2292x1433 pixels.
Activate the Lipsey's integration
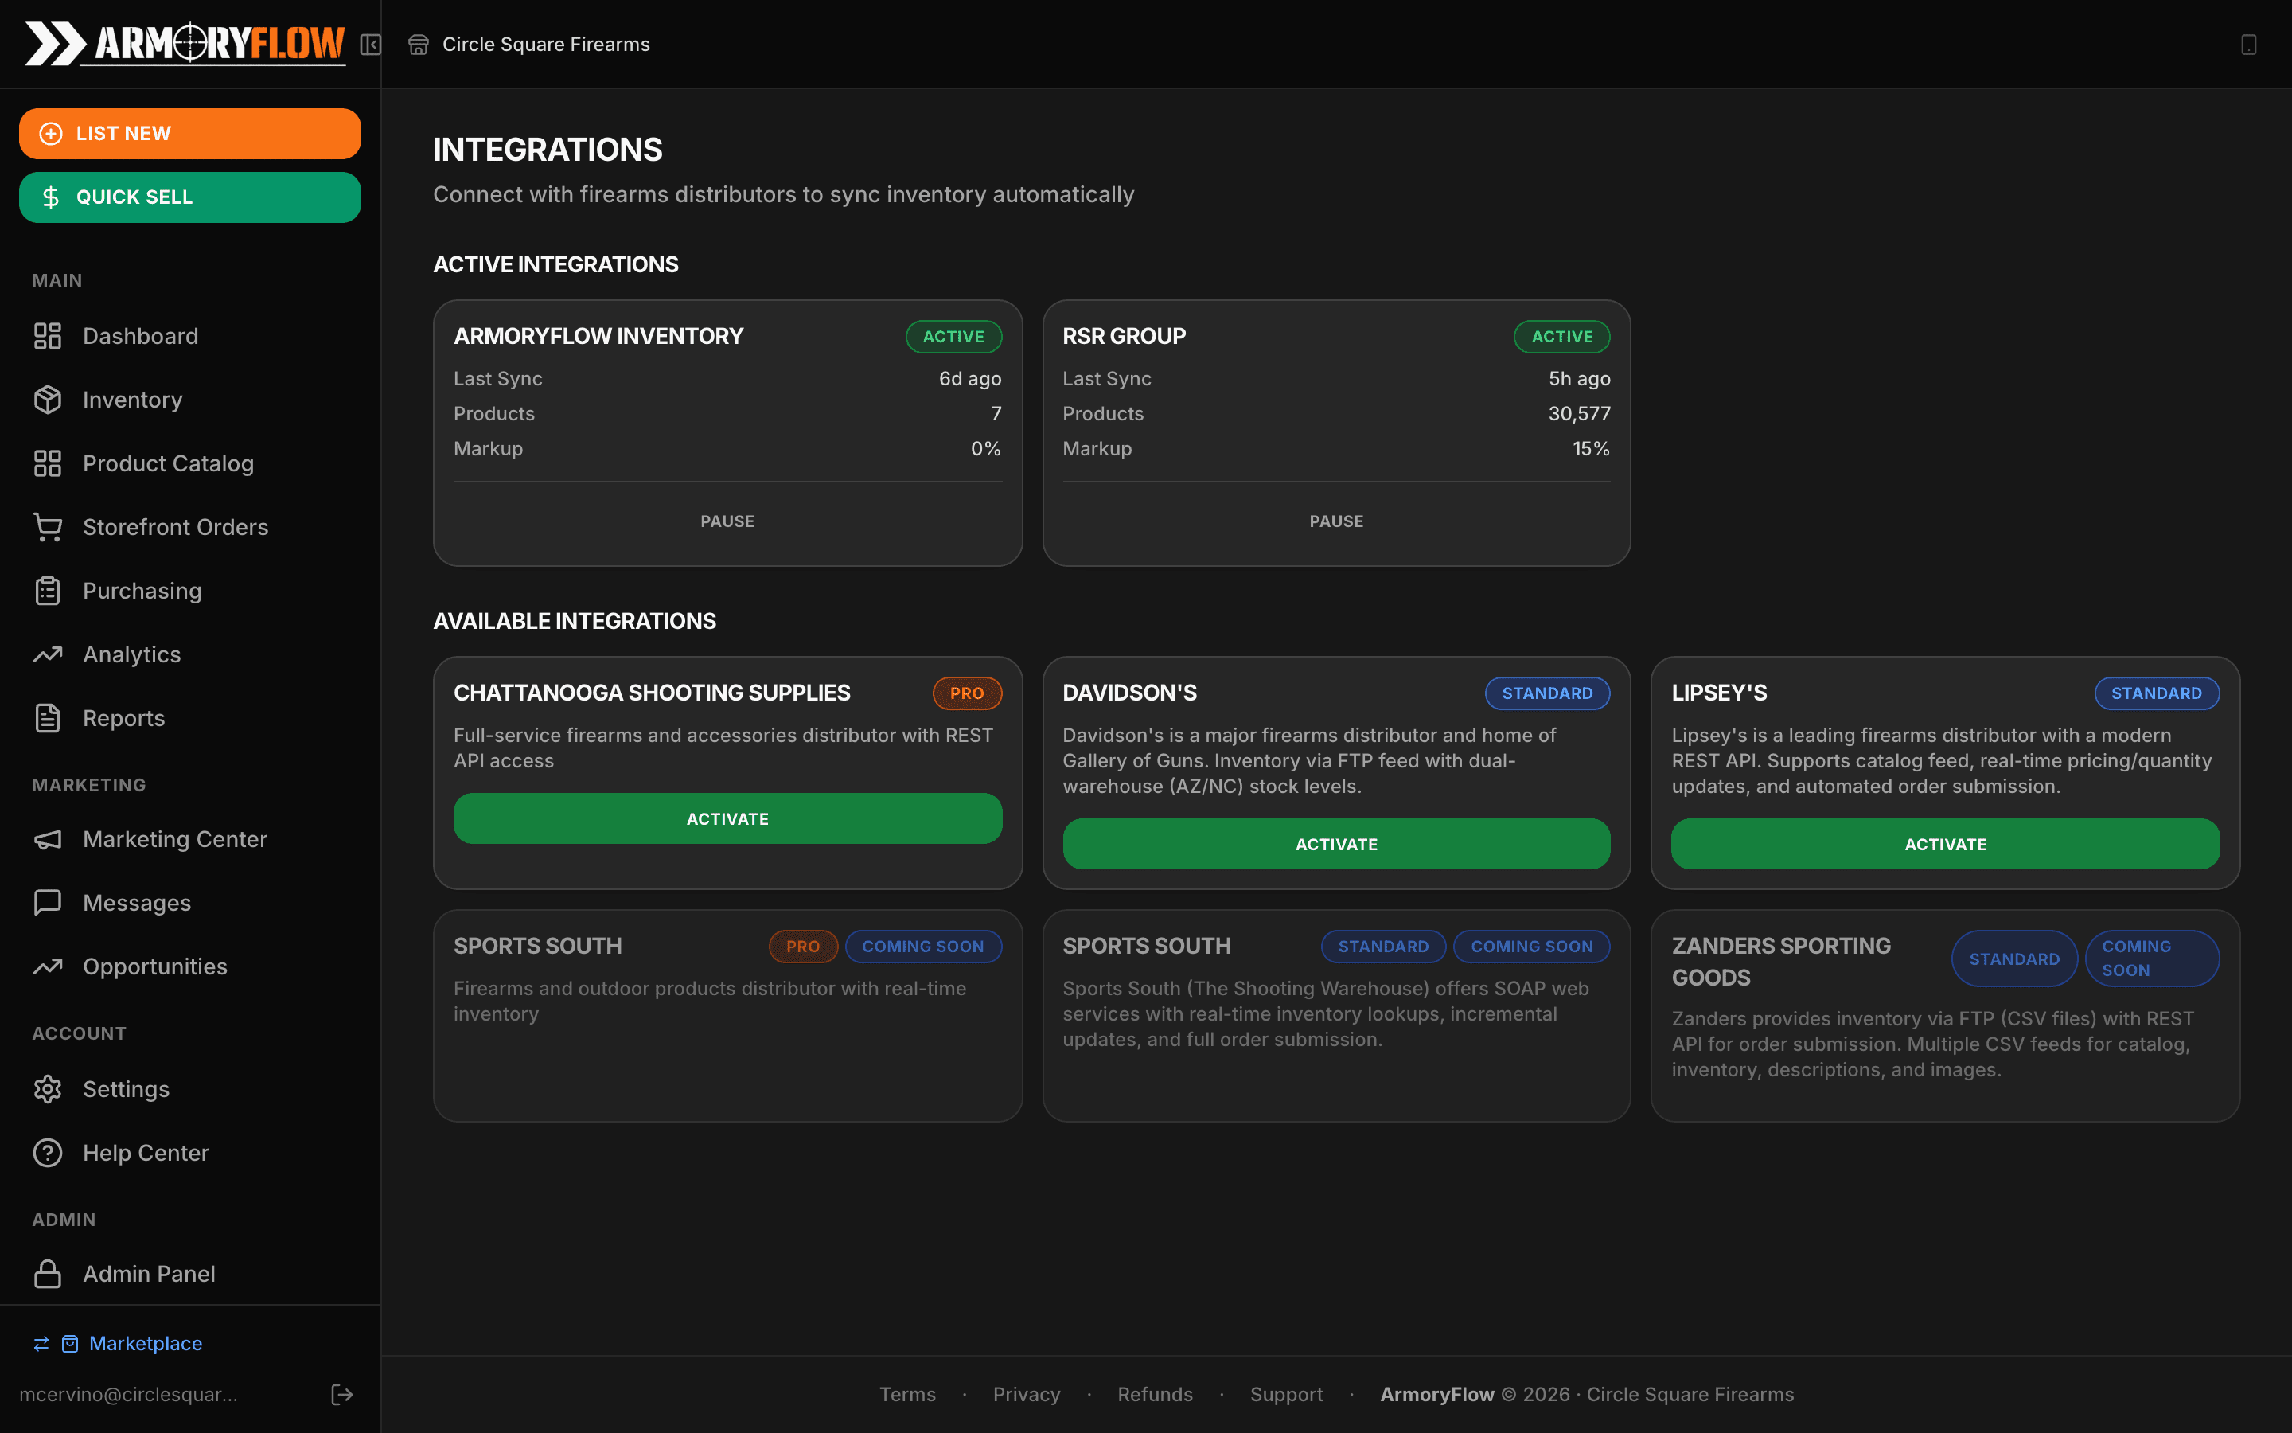1943,844
